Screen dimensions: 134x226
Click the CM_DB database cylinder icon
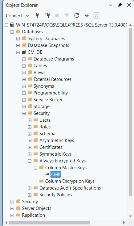pyautogui.click(x=24, y=52)
